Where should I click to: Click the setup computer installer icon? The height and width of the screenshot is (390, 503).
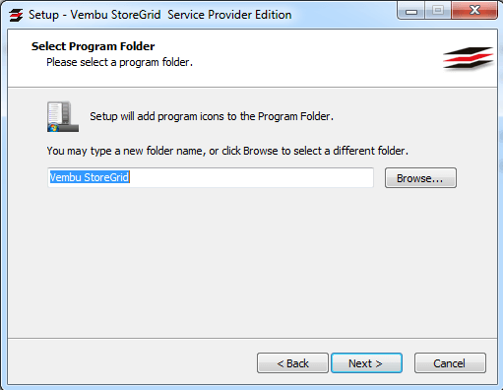coord(63,116)
